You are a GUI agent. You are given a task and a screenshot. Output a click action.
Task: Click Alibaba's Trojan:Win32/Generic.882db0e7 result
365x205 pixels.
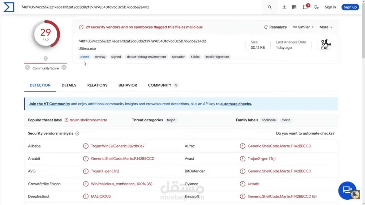point(118,146)
